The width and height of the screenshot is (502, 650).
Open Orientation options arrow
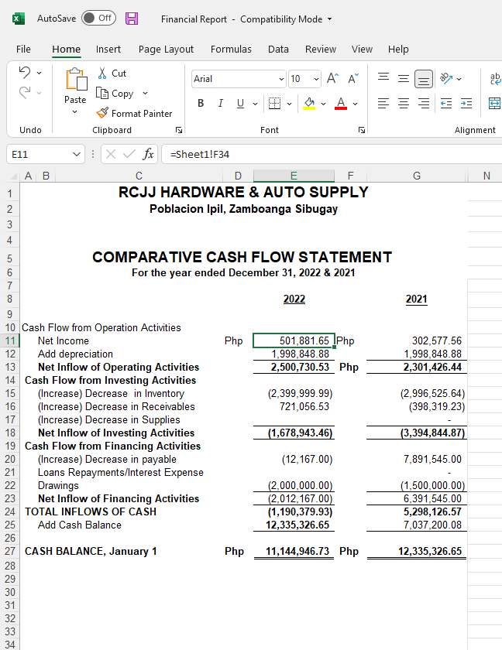click(x=459, y=79)
